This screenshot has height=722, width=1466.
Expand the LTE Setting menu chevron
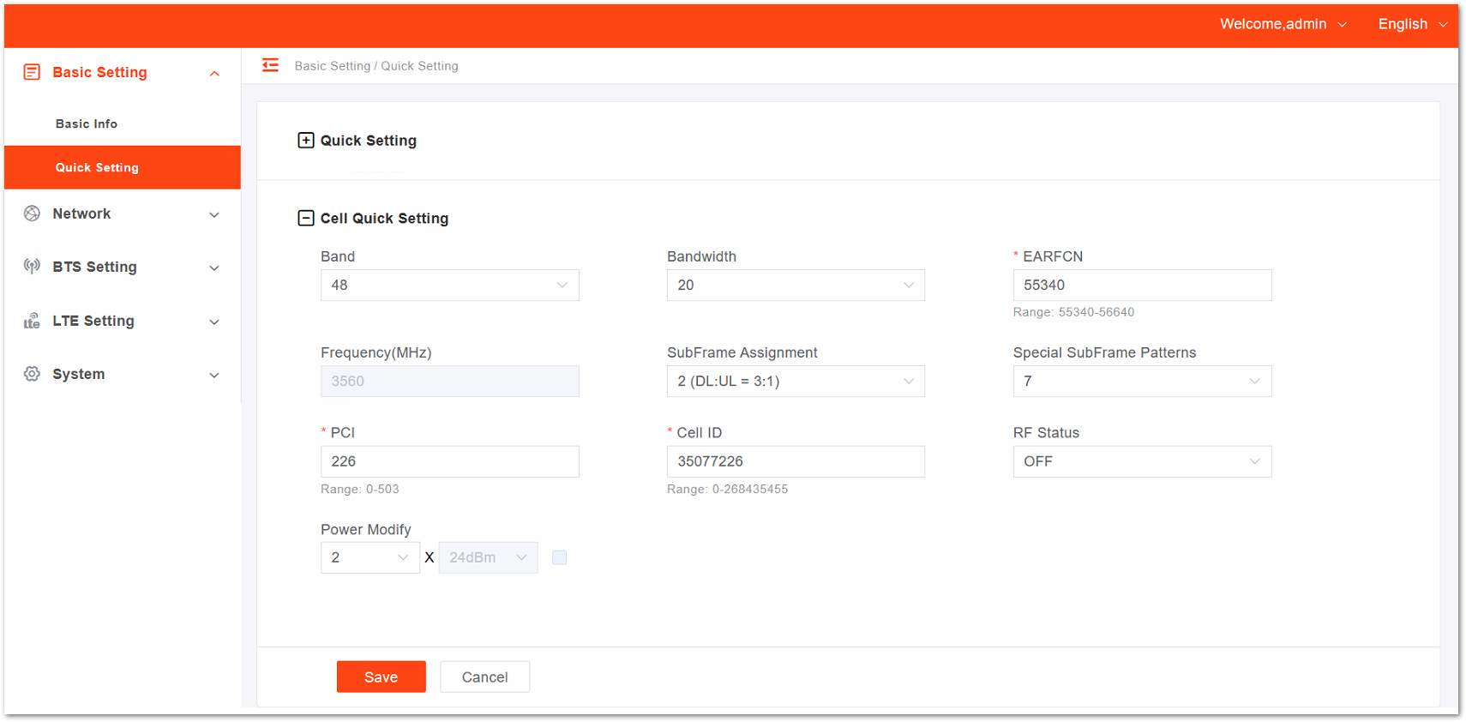point(214,322)
